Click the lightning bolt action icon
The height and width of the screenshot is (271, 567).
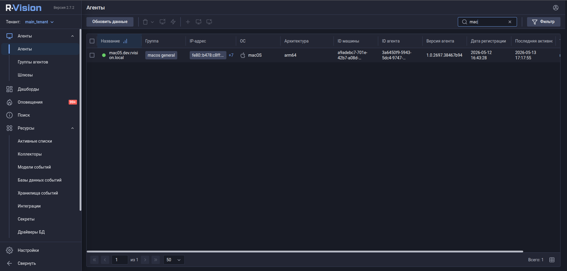(173, 22)
